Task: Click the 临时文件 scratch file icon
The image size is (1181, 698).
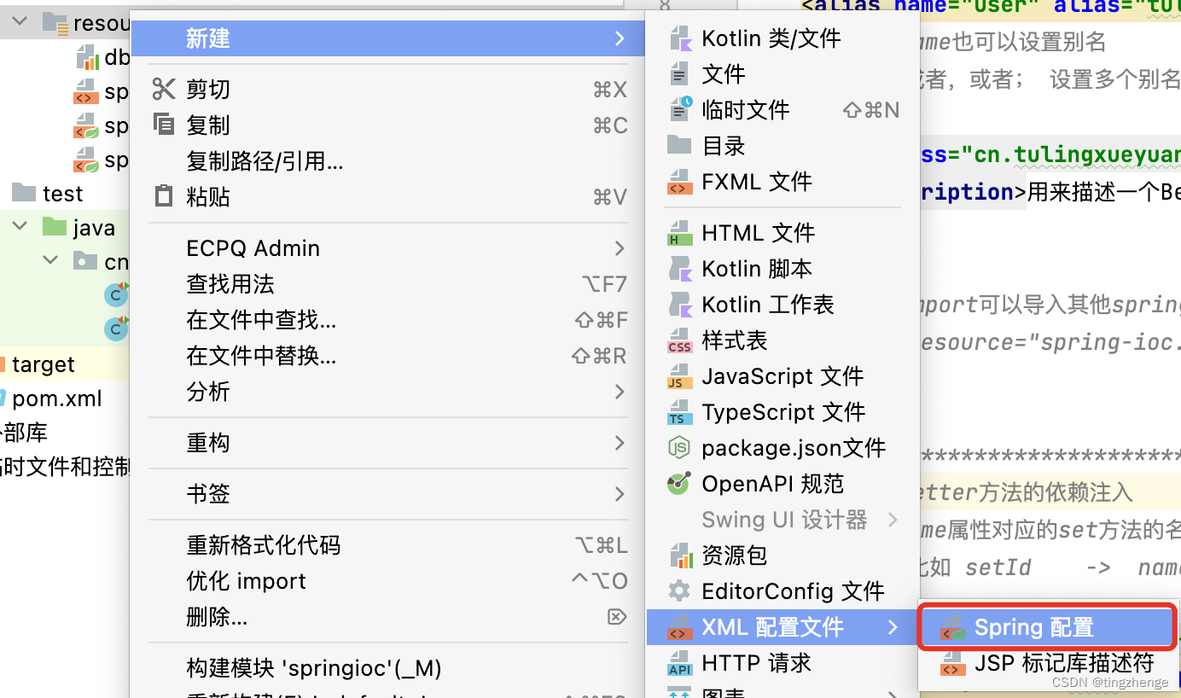Action: pyautogui.click(x=679, y=110)
